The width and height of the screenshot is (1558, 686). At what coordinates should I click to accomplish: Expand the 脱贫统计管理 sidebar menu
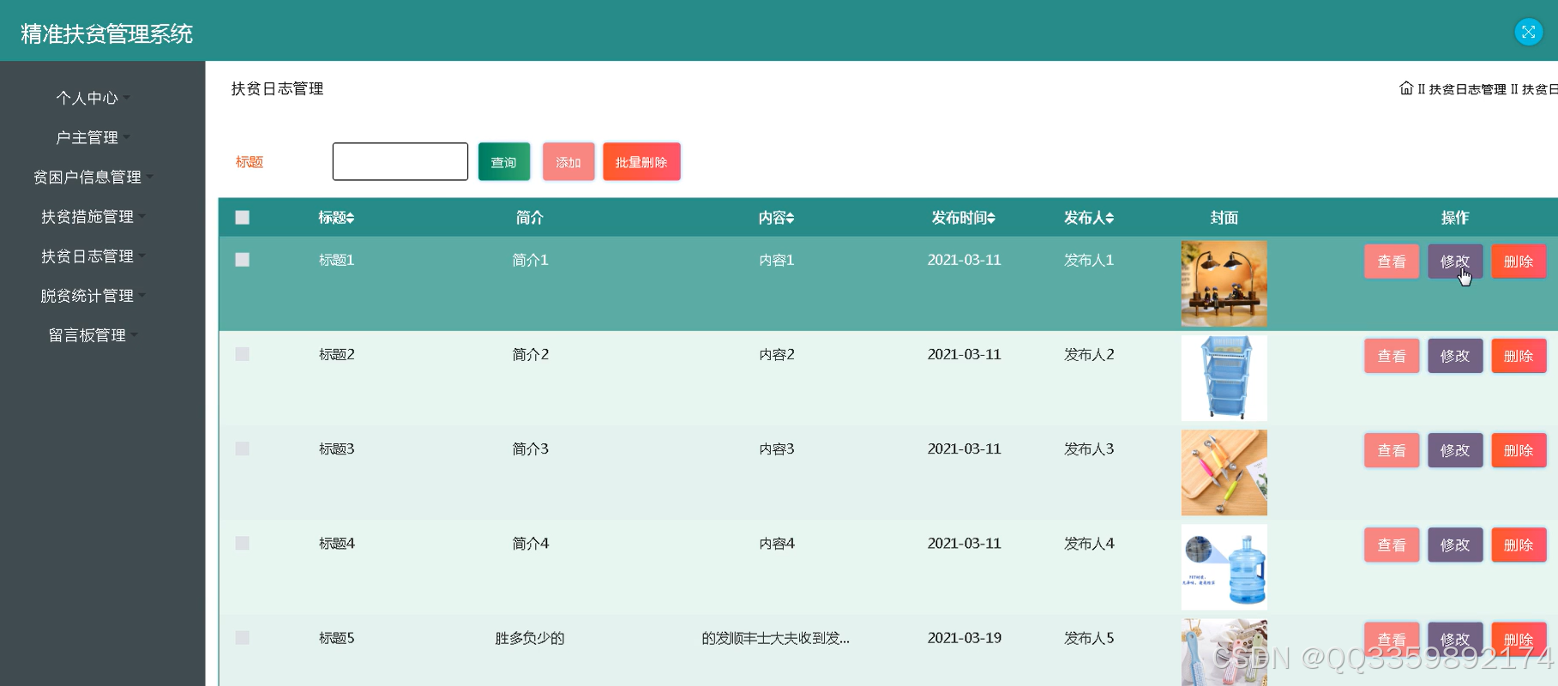[x=93, y=295]
